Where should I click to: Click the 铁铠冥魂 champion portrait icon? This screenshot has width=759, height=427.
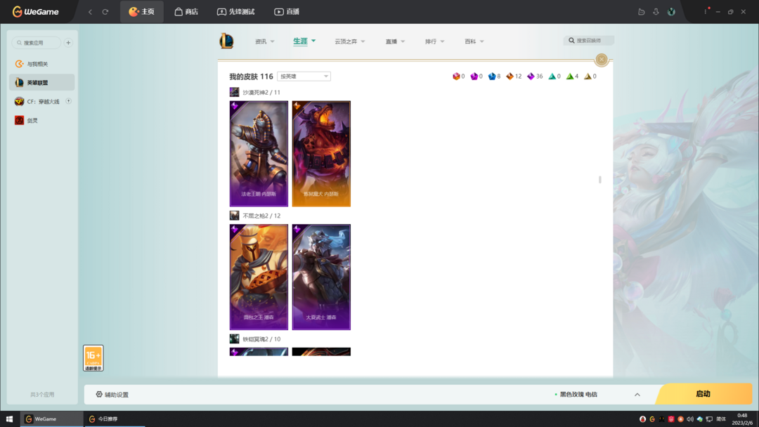pyautogui.click(x=234, y=339)
